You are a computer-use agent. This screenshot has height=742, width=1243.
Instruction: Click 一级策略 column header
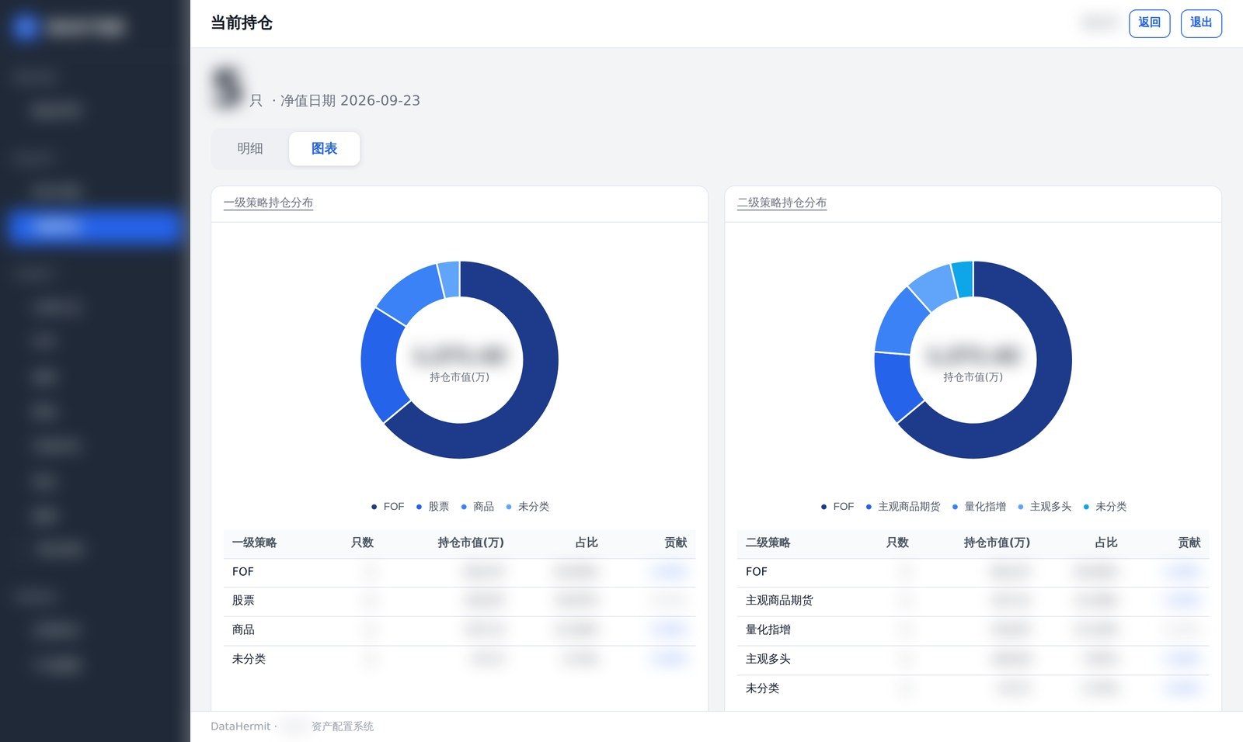tap(255, 543)
